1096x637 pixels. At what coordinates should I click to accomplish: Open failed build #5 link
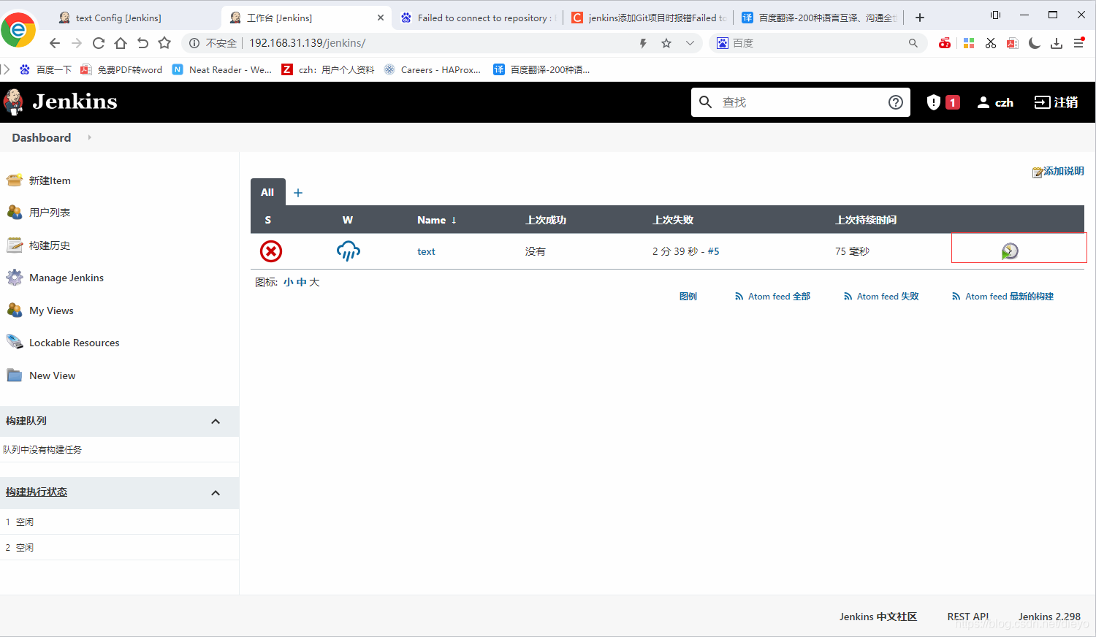[x=713, y=251]
